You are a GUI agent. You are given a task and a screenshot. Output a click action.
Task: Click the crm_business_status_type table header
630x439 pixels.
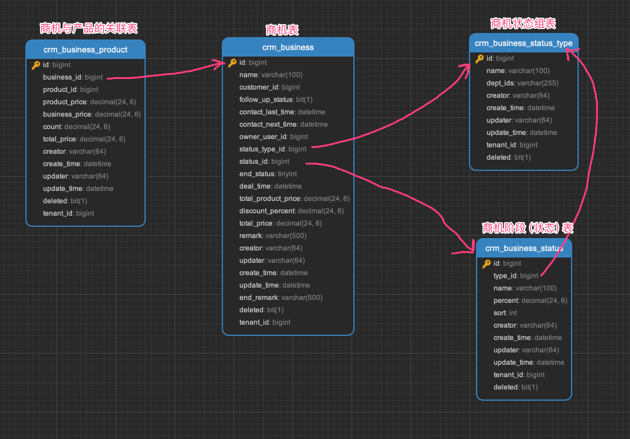click(523, 43)
